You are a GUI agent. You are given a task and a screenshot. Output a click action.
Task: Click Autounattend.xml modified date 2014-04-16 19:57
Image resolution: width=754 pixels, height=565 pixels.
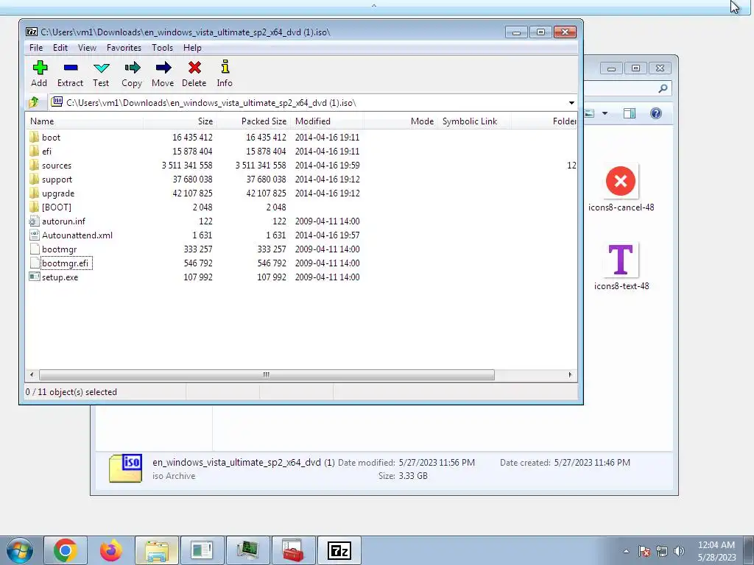(x=328, y=235)
